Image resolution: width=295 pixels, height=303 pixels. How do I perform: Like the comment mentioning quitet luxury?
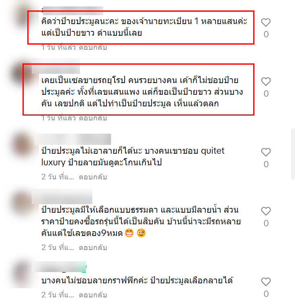point(266,152)
